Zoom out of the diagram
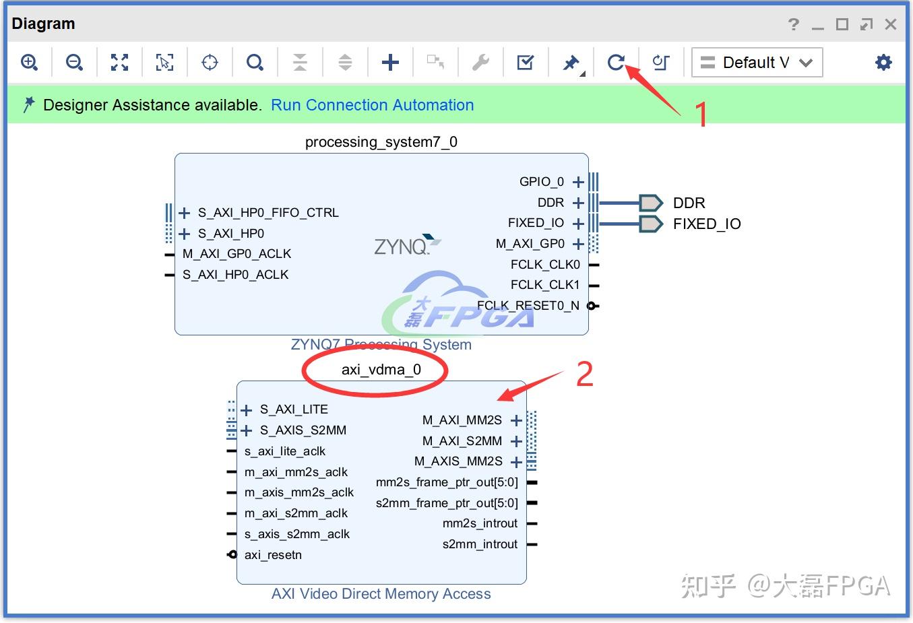Screen dimensions: 913x623 point(74,62)
